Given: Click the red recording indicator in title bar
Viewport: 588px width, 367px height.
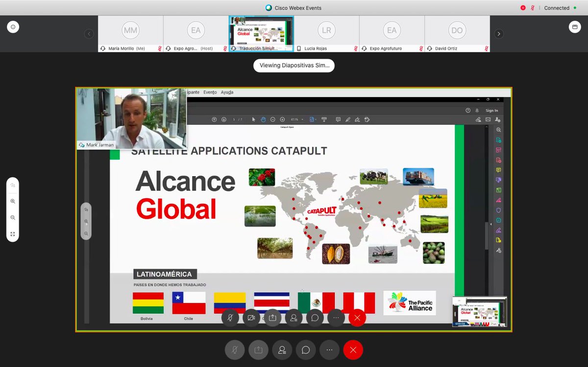Looking at the screenshot, I should coord(523,8).
